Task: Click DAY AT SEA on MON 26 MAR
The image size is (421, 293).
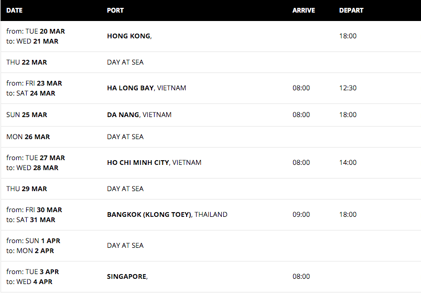Action: click(x=125, y=137)
